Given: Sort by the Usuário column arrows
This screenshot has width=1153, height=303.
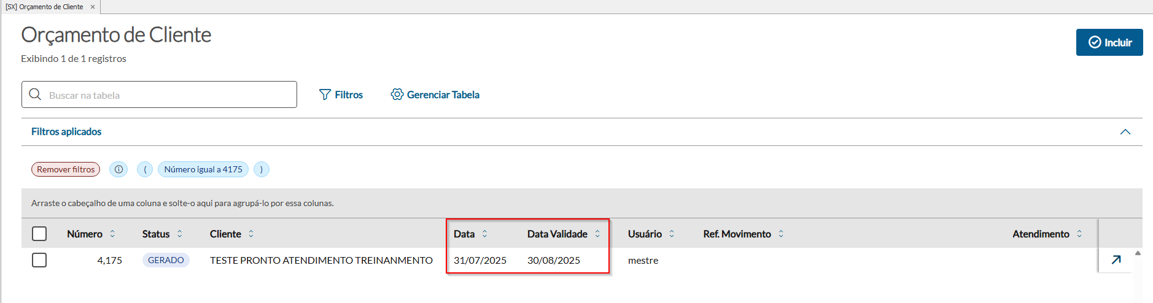Looking at the screenshot, I should pyautogui.click(x=672, y=234).
